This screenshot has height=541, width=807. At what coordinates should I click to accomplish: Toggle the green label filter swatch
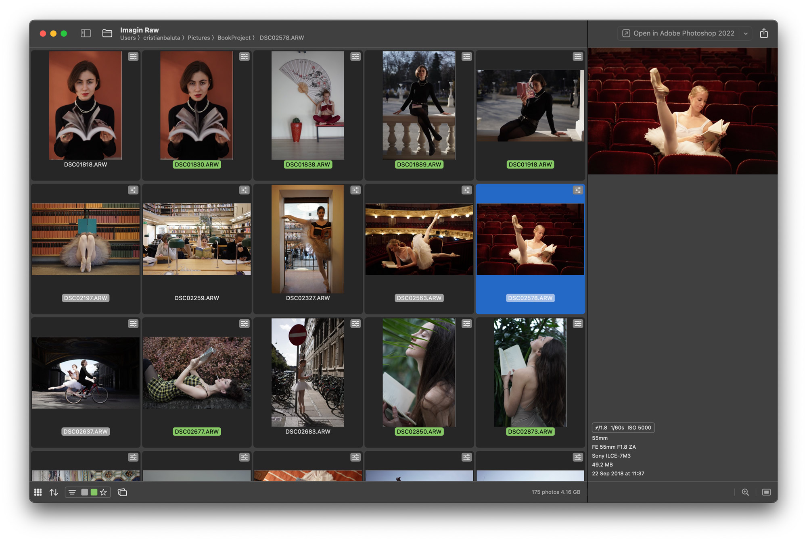[x=94, y=492]
